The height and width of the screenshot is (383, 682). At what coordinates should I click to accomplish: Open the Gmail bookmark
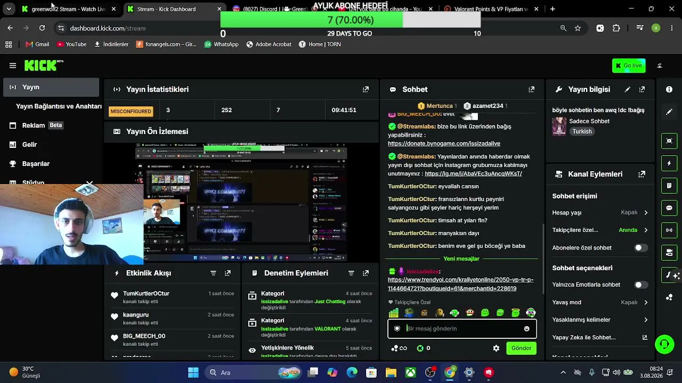click(x=37, y=44)
